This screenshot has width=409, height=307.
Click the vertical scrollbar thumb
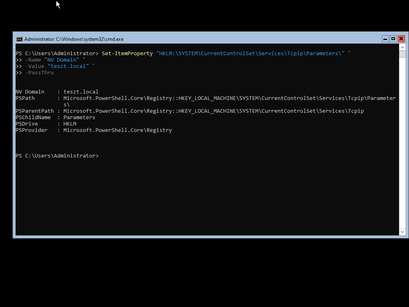pyautogui.click(x=402, y=54)
